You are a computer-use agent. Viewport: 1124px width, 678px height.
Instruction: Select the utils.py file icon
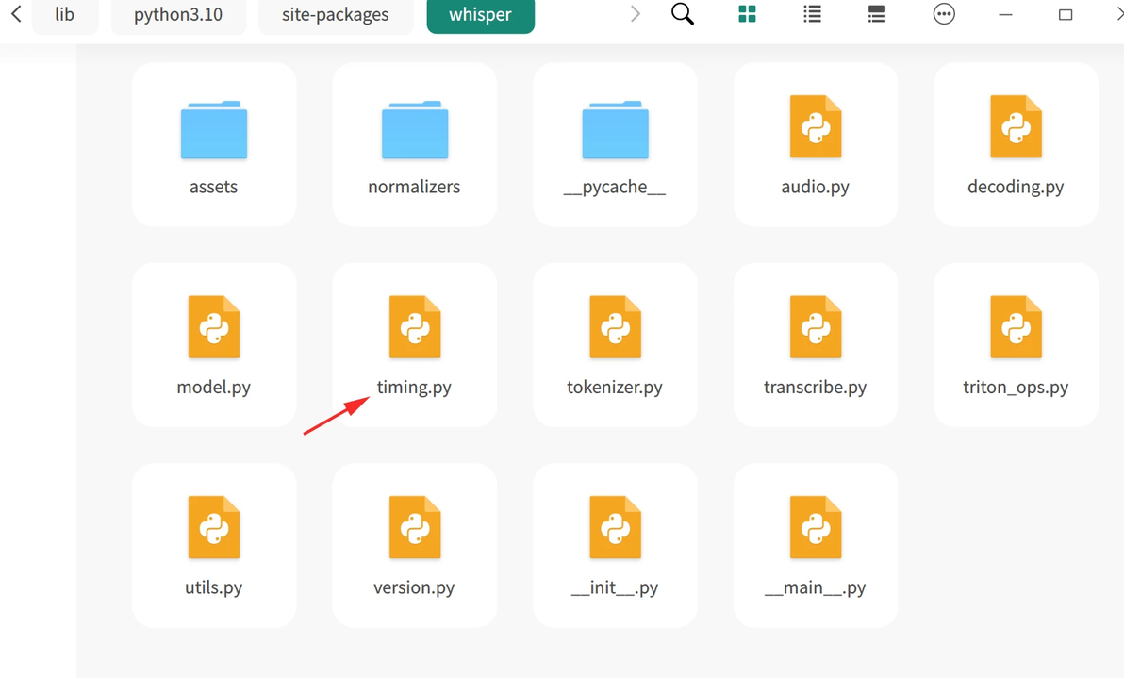click(214, 527)
